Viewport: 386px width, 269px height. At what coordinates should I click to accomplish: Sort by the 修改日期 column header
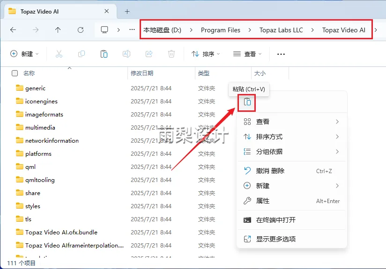pyautogui.click(x=142, y=73)
